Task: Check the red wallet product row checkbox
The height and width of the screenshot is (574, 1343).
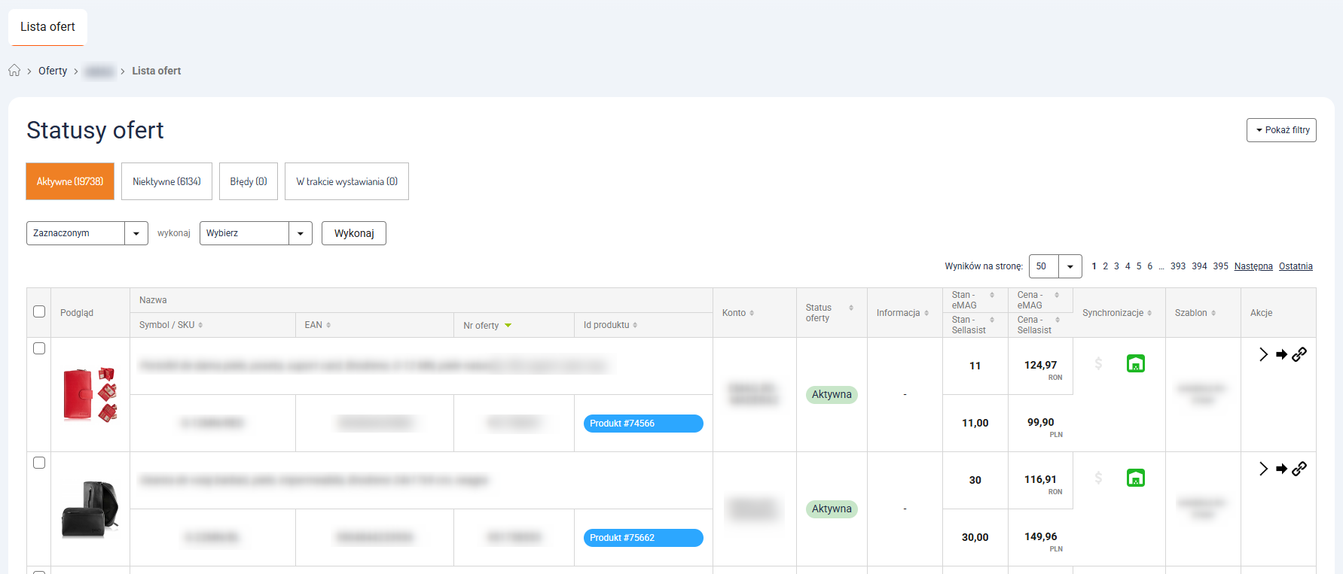Action: pos(39,348)
